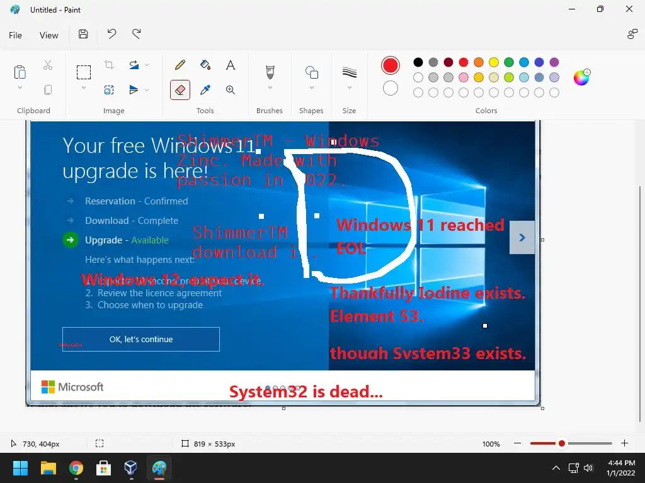Viewport: 645px width, 483px height.
Task: Click the zoom in plus button
Action: point(624,443)
